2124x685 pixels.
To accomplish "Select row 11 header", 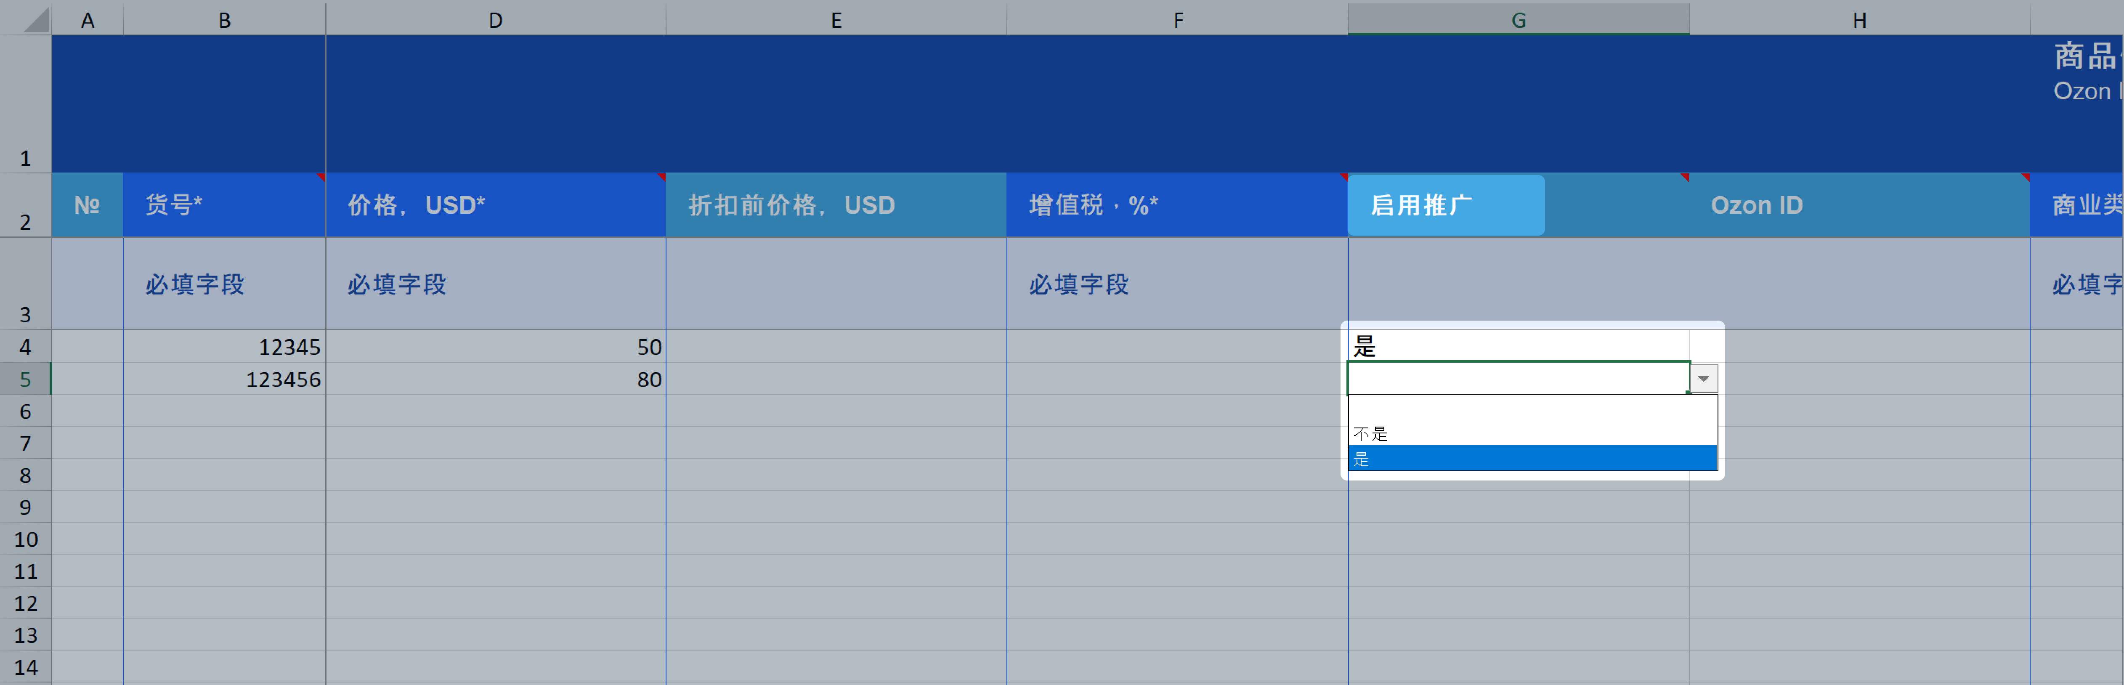I will [26, 571].
